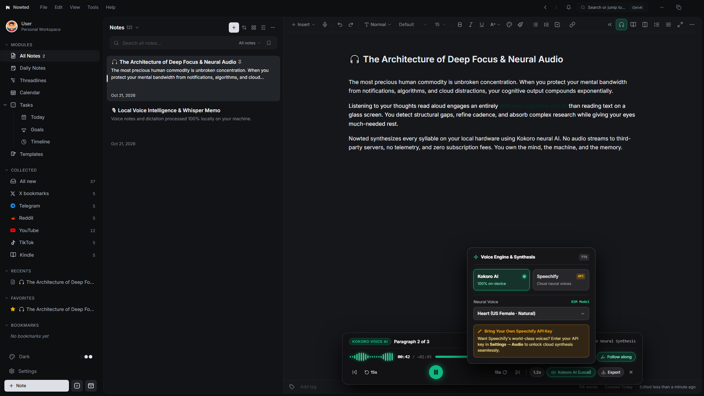Click the microphone dictation icon in toolbar
This screenshot has height=396, width=704.
325,25
